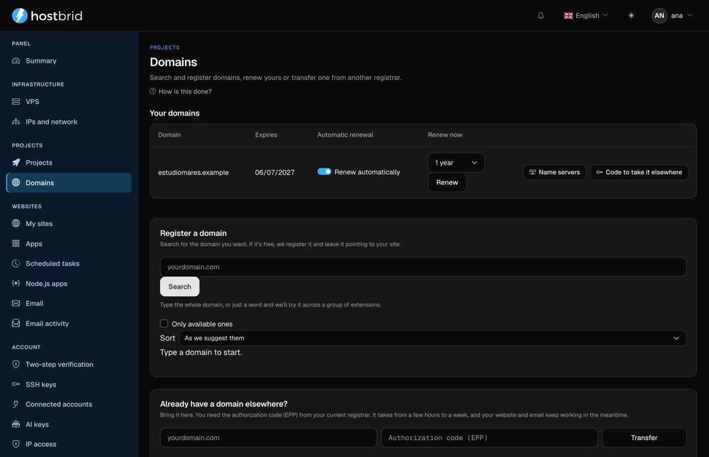Open the English language dropdown
The image size is (709, 457).
coord(586,16)
